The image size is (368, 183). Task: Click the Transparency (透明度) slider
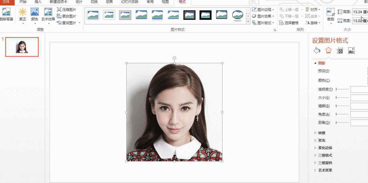tap(342, 89)
